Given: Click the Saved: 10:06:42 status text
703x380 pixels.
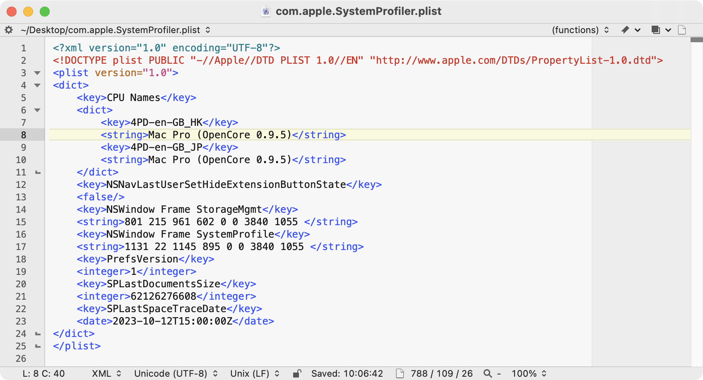Looking at the screenshot, I should pos(347,373).
